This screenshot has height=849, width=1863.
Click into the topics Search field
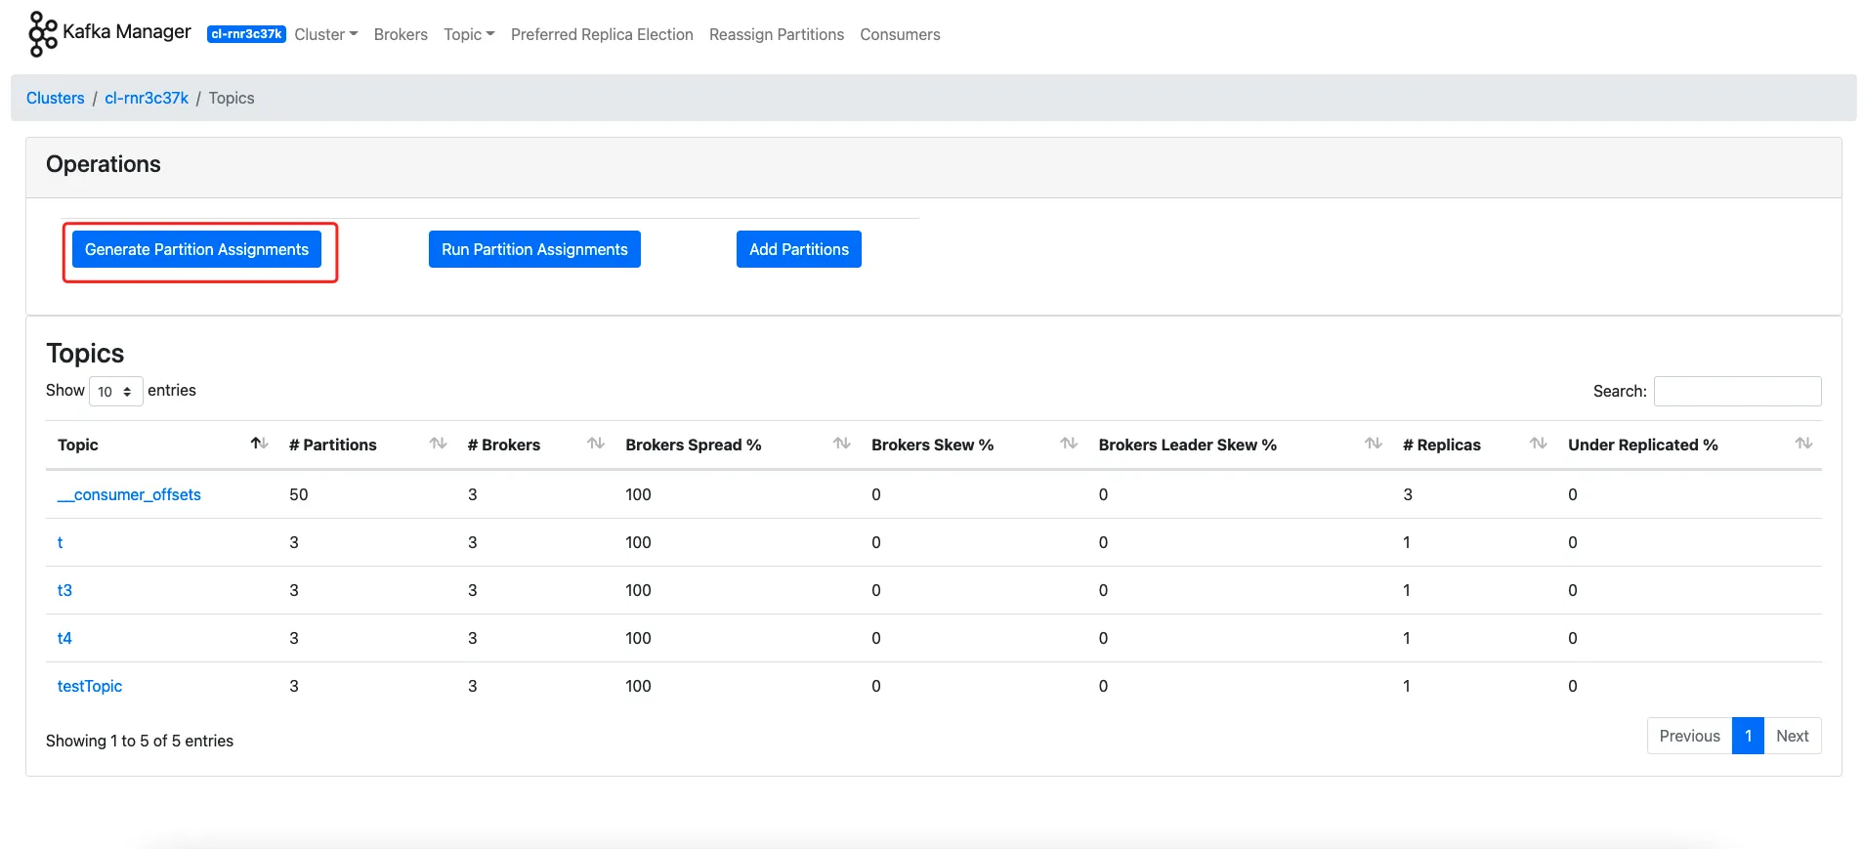tap(1737, 391)
